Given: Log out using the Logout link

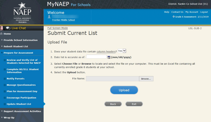Looking at the screenshot, I should click(204, 12).
